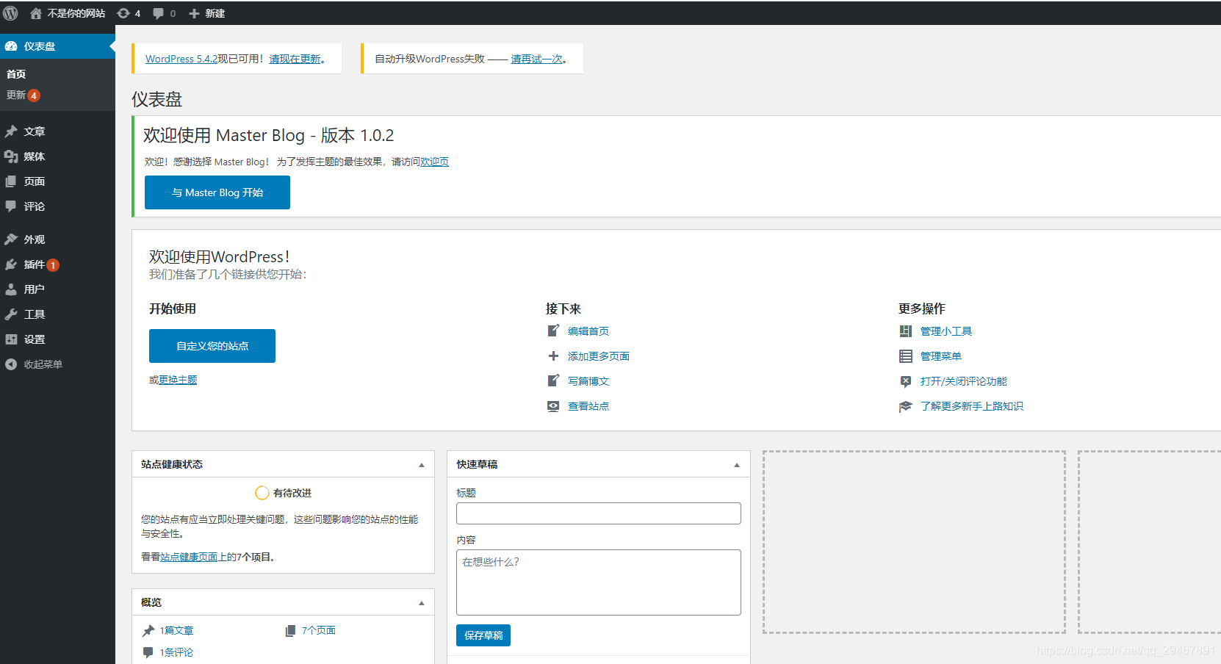Click the plus icon next to 新建
The width and height of the screenshot is (1221, 664).
pyautogui.click(x=194, y=13)
